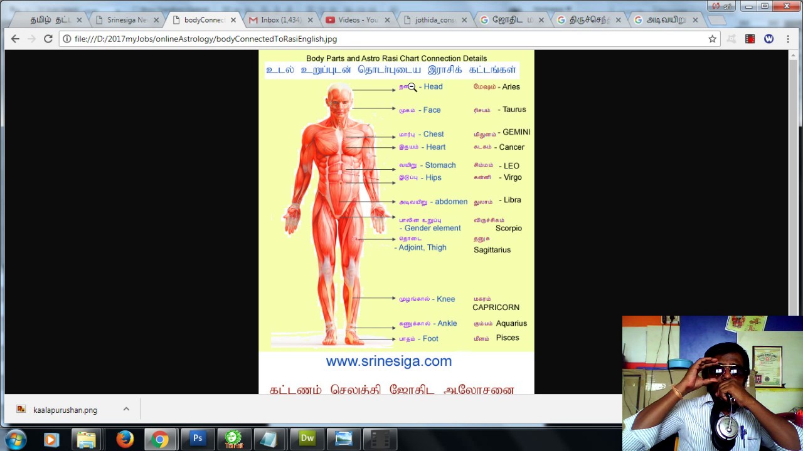Close the jothida_cons tab
Screen dimensions: 803x451
(464, 20)
